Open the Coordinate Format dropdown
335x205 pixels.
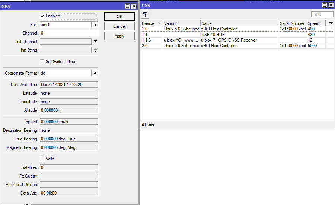tap(95, 73)
